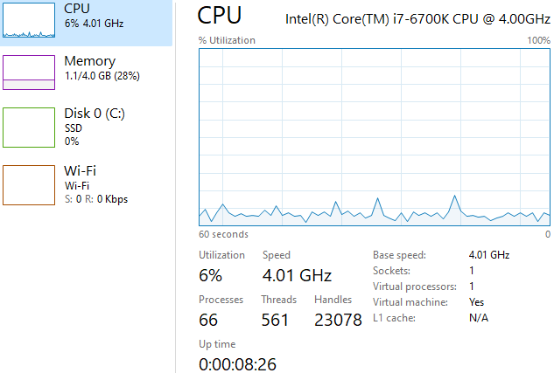
Task: Click the Intel Core i7-6700K processor name
Action: coord(417,17)
